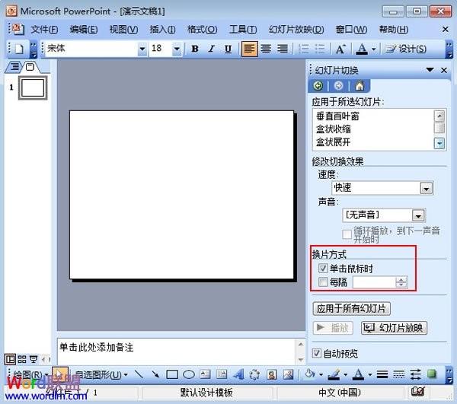Click the select objects pointer tool

[x=59, y=374]
